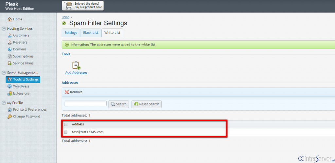Click the test@test12345.com address entry
Image resolution: width=335 pixels, height=163 pixels.
88,132
